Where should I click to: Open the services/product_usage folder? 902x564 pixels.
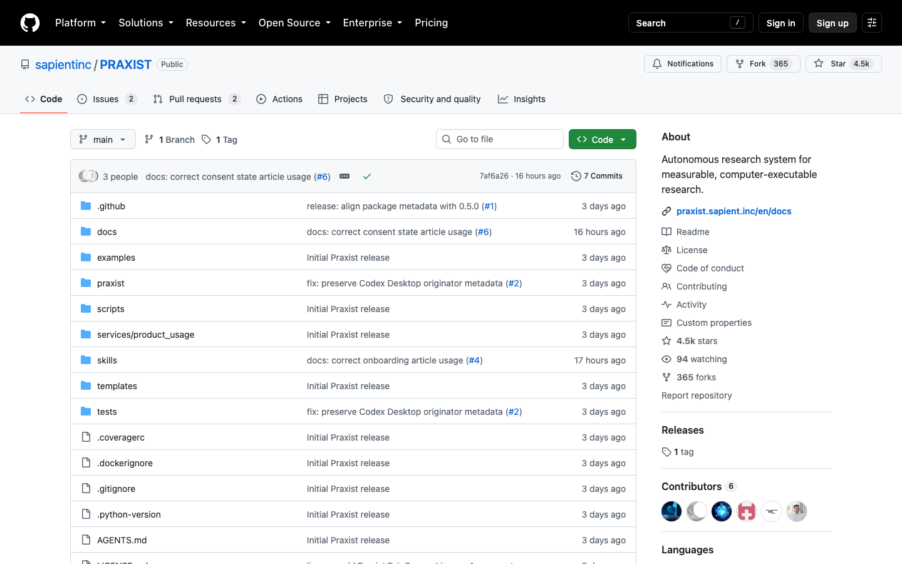point(145,335)
